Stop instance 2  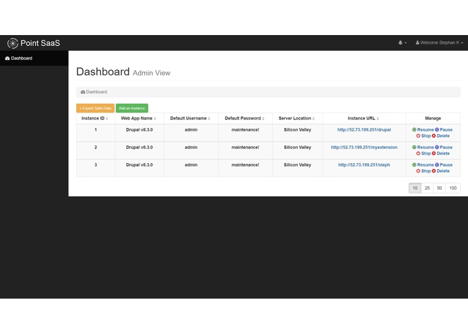424,154
